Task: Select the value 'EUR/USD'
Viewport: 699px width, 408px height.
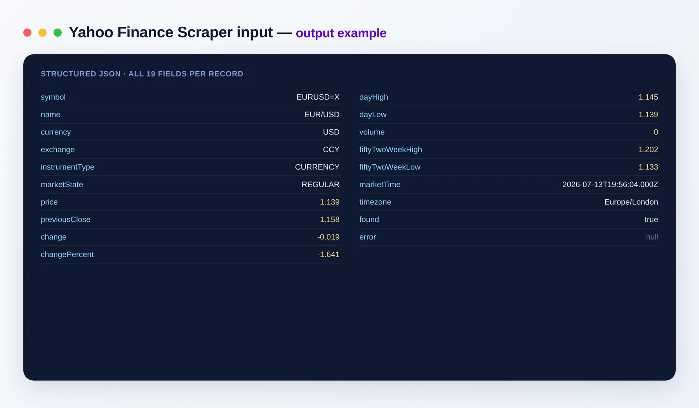Action: point(322,115)
